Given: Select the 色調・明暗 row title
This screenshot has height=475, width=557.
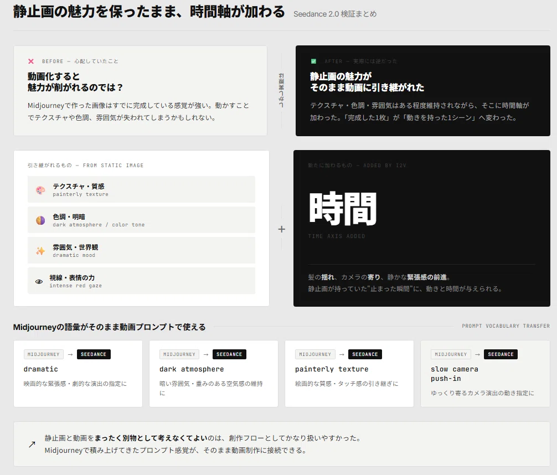Looking at the screenshot, I should [69, 216].
